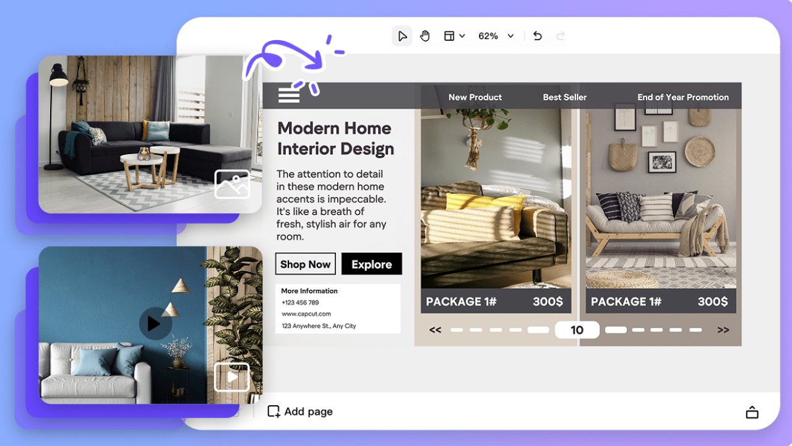Select the cursor selection tool in the toolbar
The image size is (792, 446).
click(402, 35)
